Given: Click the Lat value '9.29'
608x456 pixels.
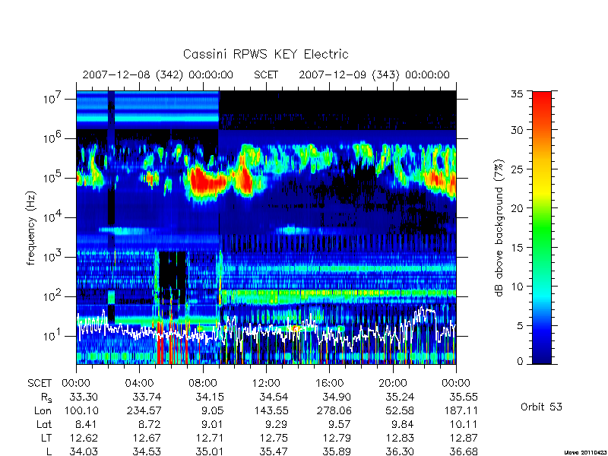Looking at the screenshot, I should [x=277, y=424].
